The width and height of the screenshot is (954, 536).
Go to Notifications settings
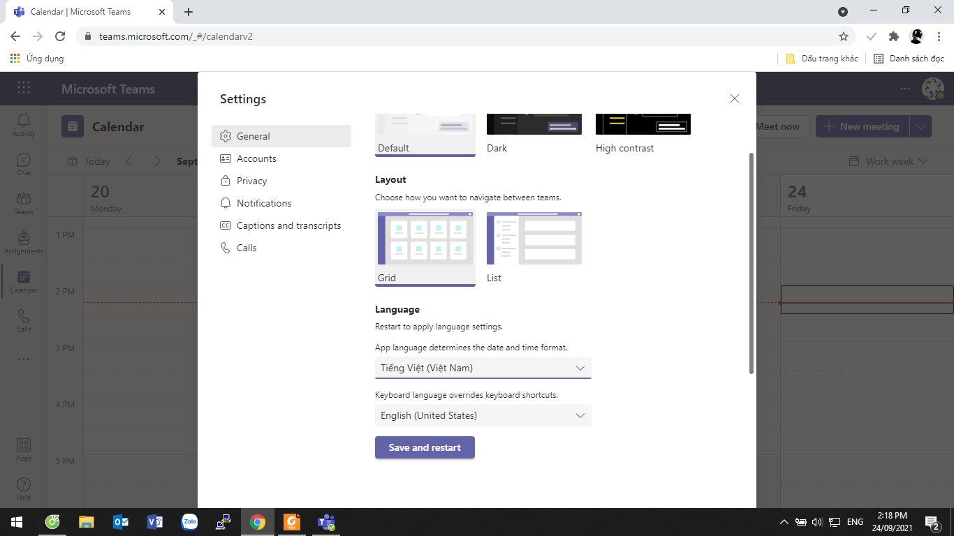pos(263,203)
